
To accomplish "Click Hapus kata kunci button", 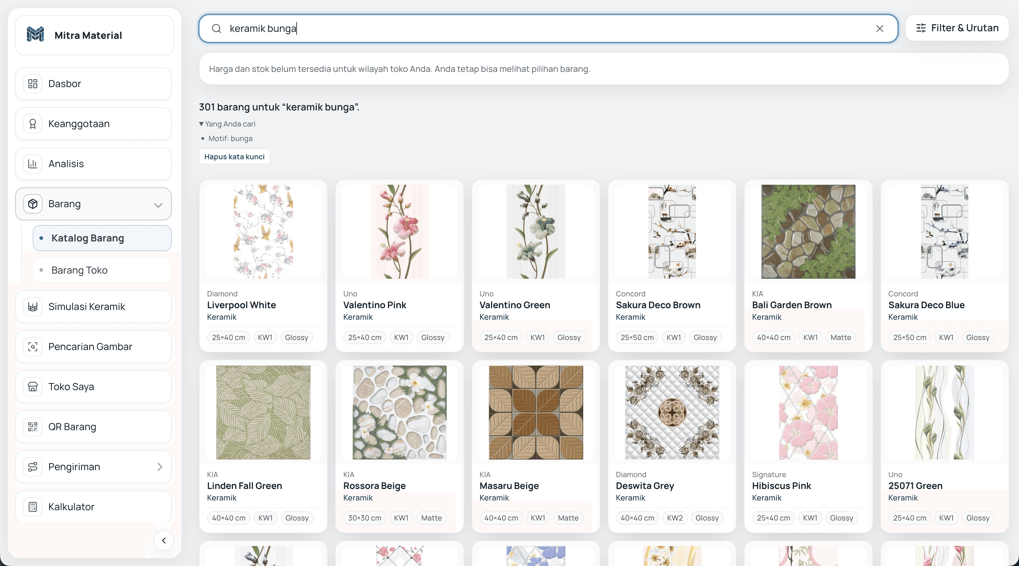I will 234,157.
